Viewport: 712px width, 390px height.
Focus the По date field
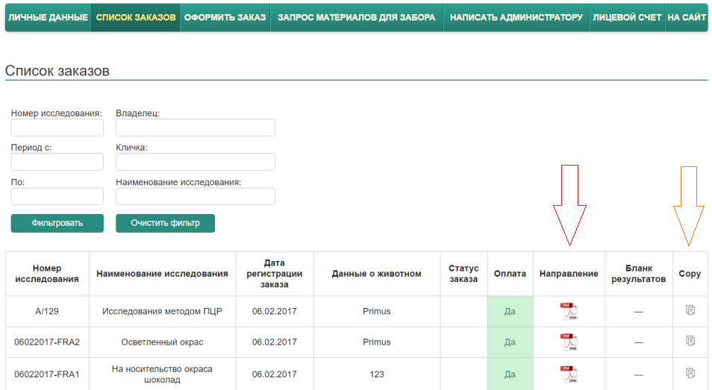(x=57, y=196)
